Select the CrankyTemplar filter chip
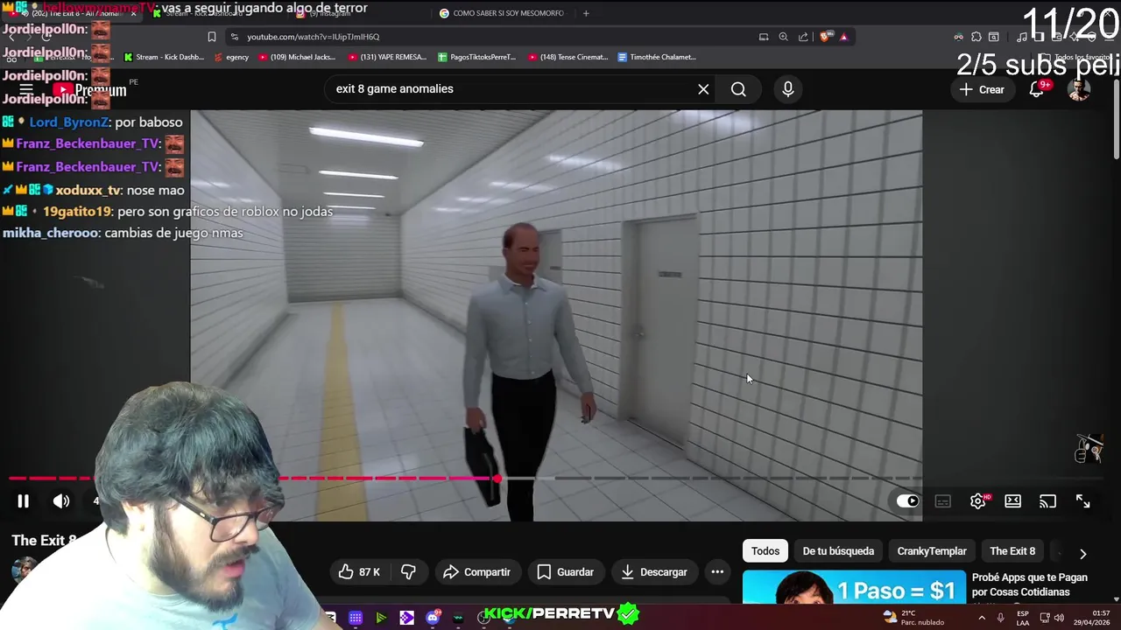 coord(932,551)
